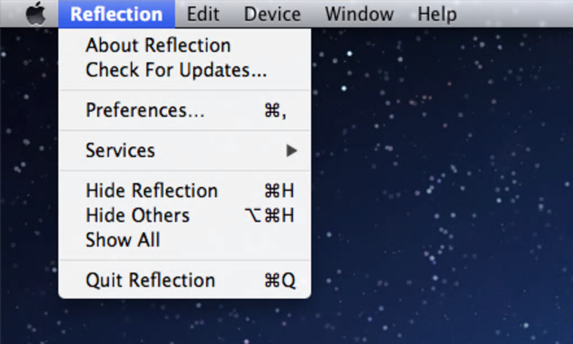
Task: Open Preferences… from the menu
Action: (145, 110)
